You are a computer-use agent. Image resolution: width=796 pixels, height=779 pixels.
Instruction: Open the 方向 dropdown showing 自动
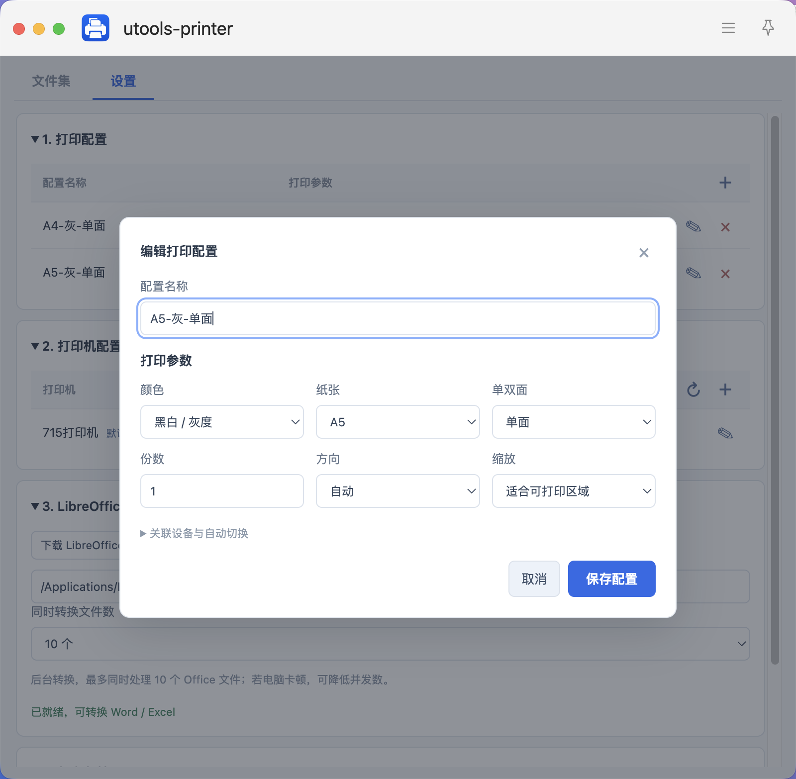coord(398,491)
